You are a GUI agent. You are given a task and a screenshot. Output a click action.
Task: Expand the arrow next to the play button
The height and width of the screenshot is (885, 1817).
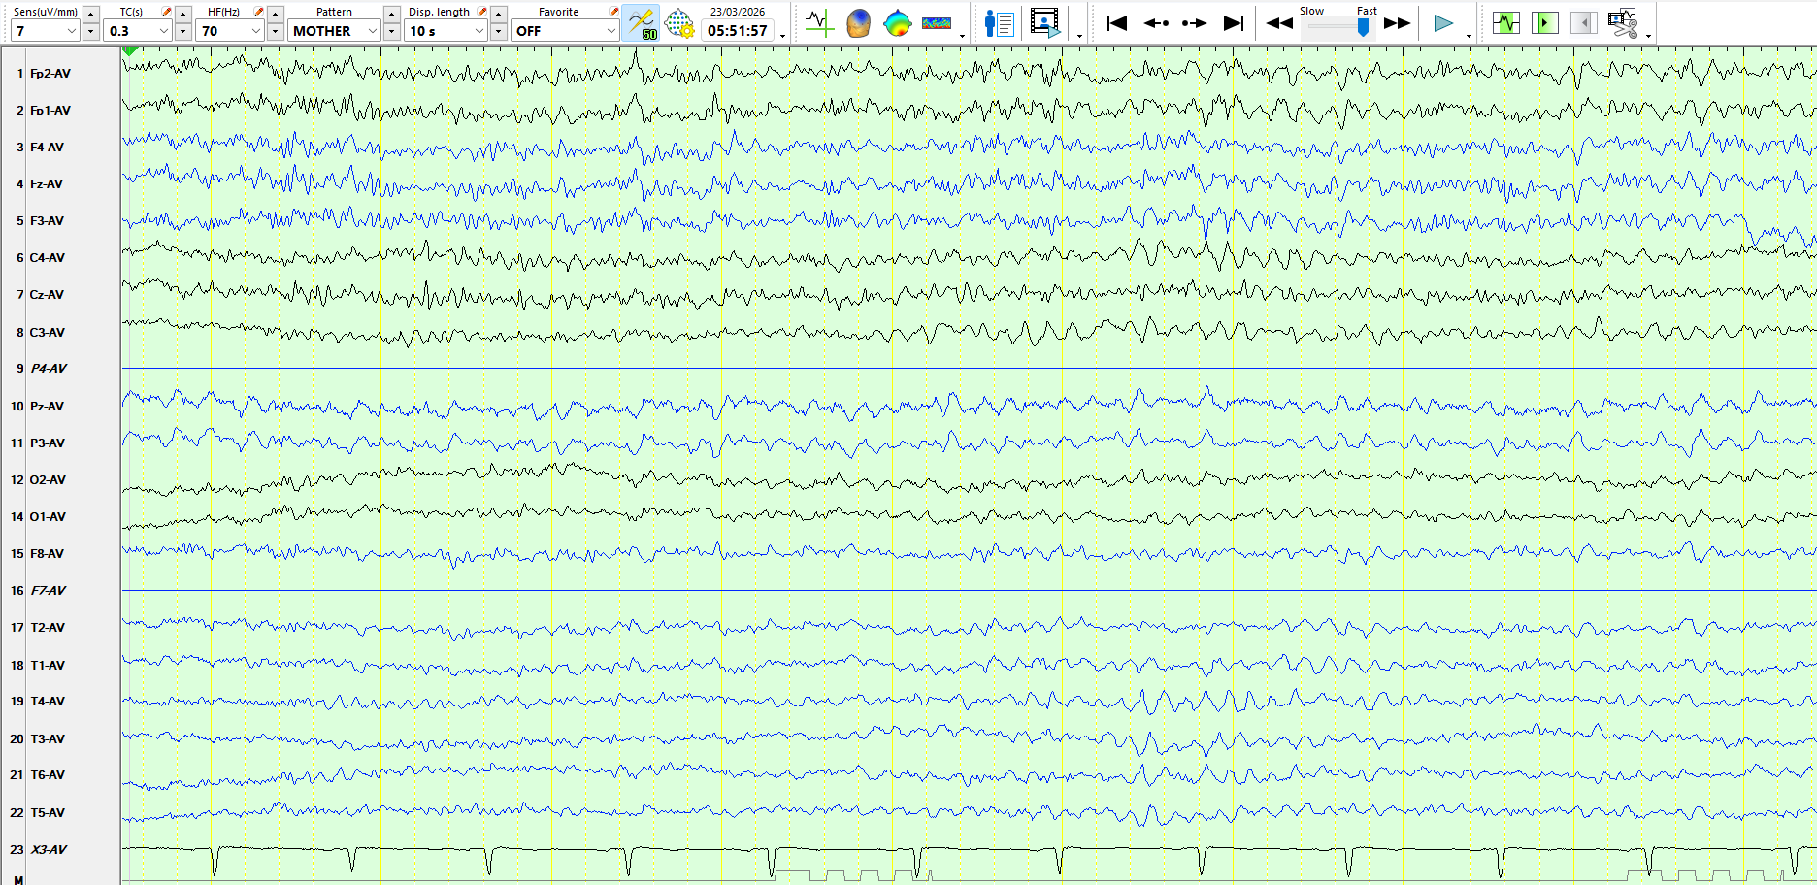click(x=1469, y=36)
